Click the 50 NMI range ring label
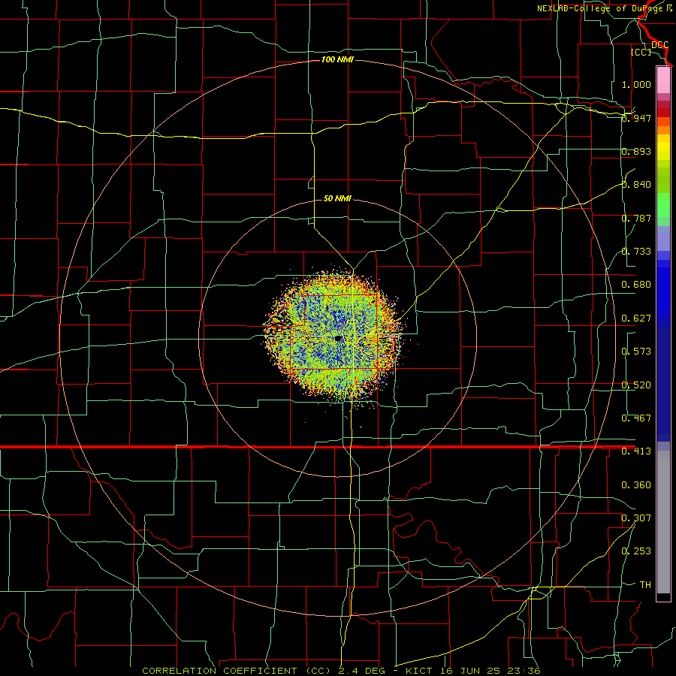Viewport: 676px width, 676px height. 337,199
